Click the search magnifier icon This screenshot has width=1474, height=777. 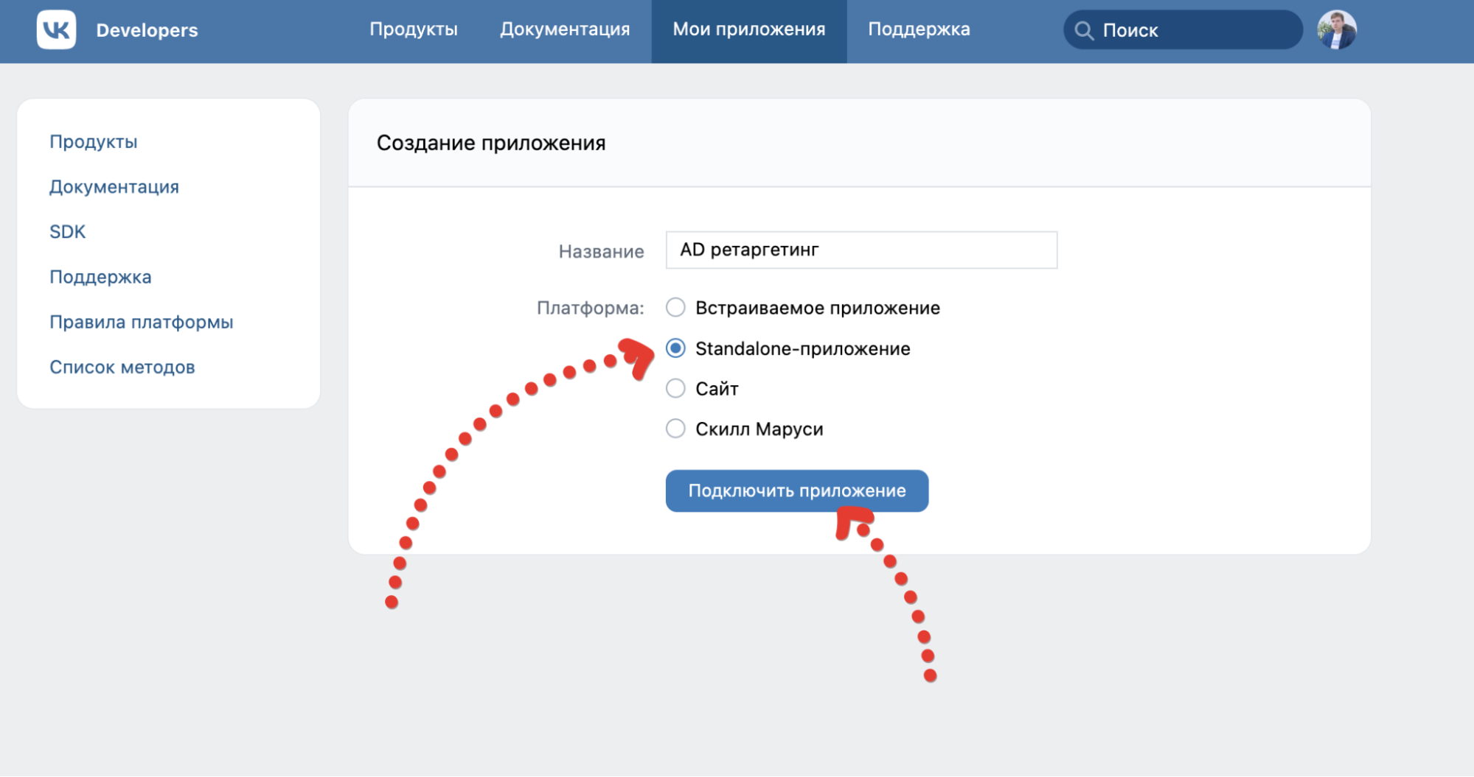pyautogui.click(x=1083, y=30)
